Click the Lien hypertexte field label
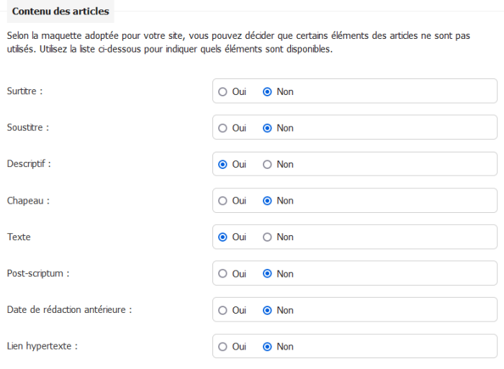The width and height of the screenshot is (504, 369). (42, 346)
